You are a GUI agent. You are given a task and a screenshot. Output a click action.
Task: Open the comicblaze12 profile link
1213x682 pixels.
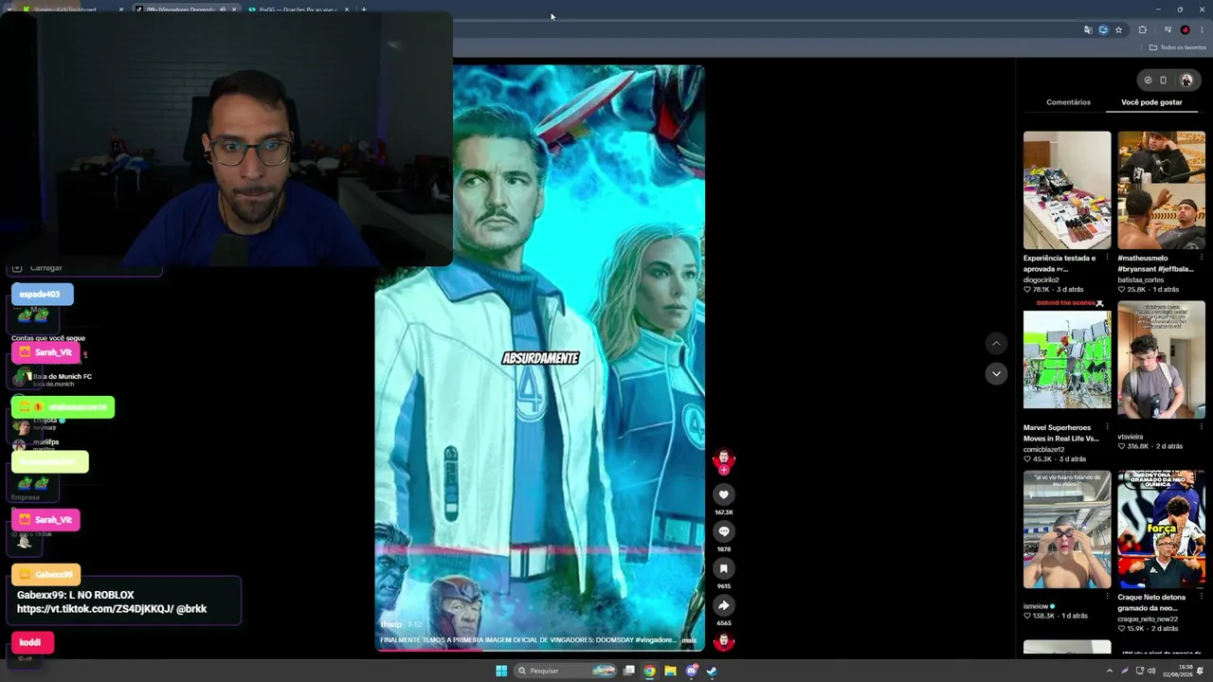1044,450
